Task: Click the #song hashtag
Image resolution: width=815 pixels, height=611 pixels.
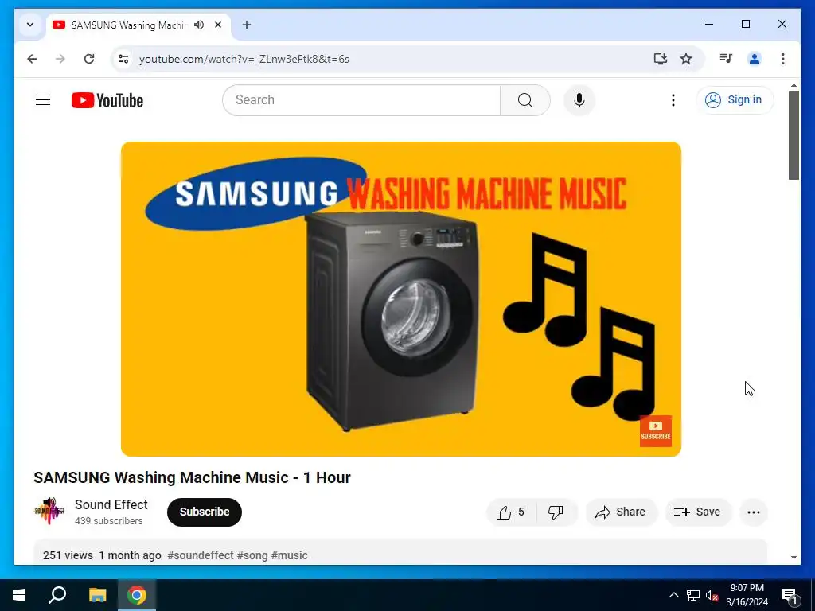Action: [252, 555]
